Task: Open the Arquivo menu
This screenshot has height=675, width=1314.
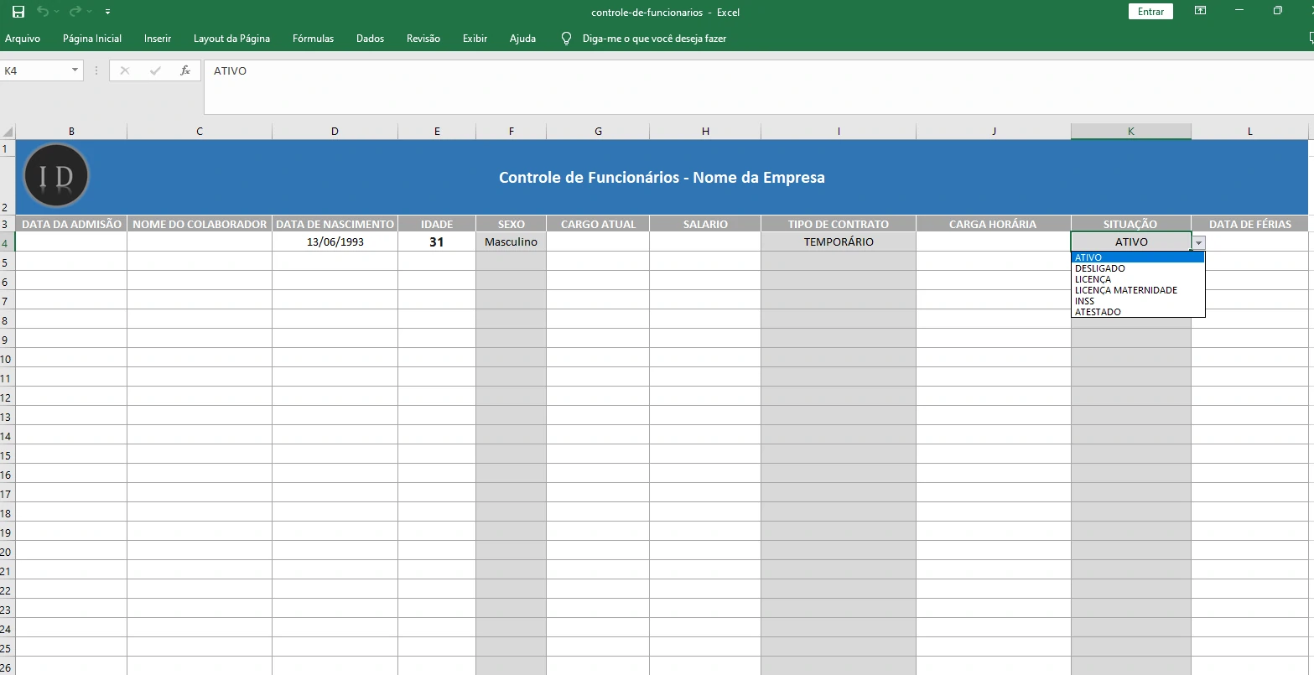Action: pyautogui.click(x=23, y=38)
